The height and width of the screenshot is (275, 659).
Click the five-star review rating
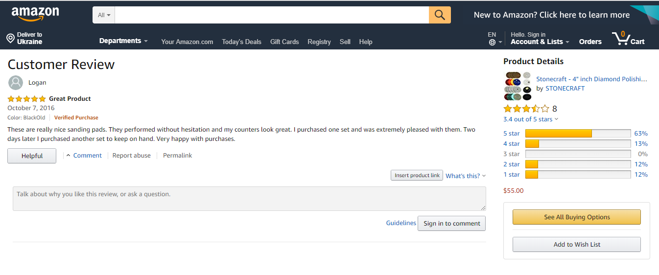(27, 99)
